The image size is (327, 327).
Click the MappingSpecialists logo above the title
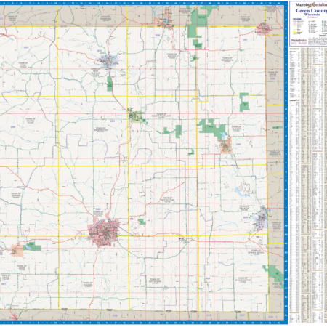[311, 4]
